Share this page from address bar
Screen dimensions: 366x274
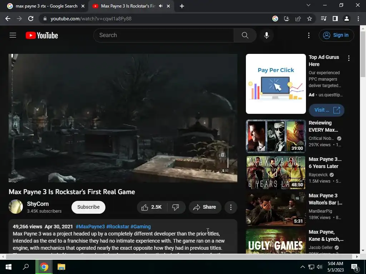[x=298, y=19]
